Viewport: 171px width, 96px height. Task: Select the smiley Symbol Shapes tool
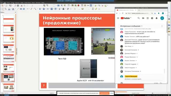coord(44,9)
